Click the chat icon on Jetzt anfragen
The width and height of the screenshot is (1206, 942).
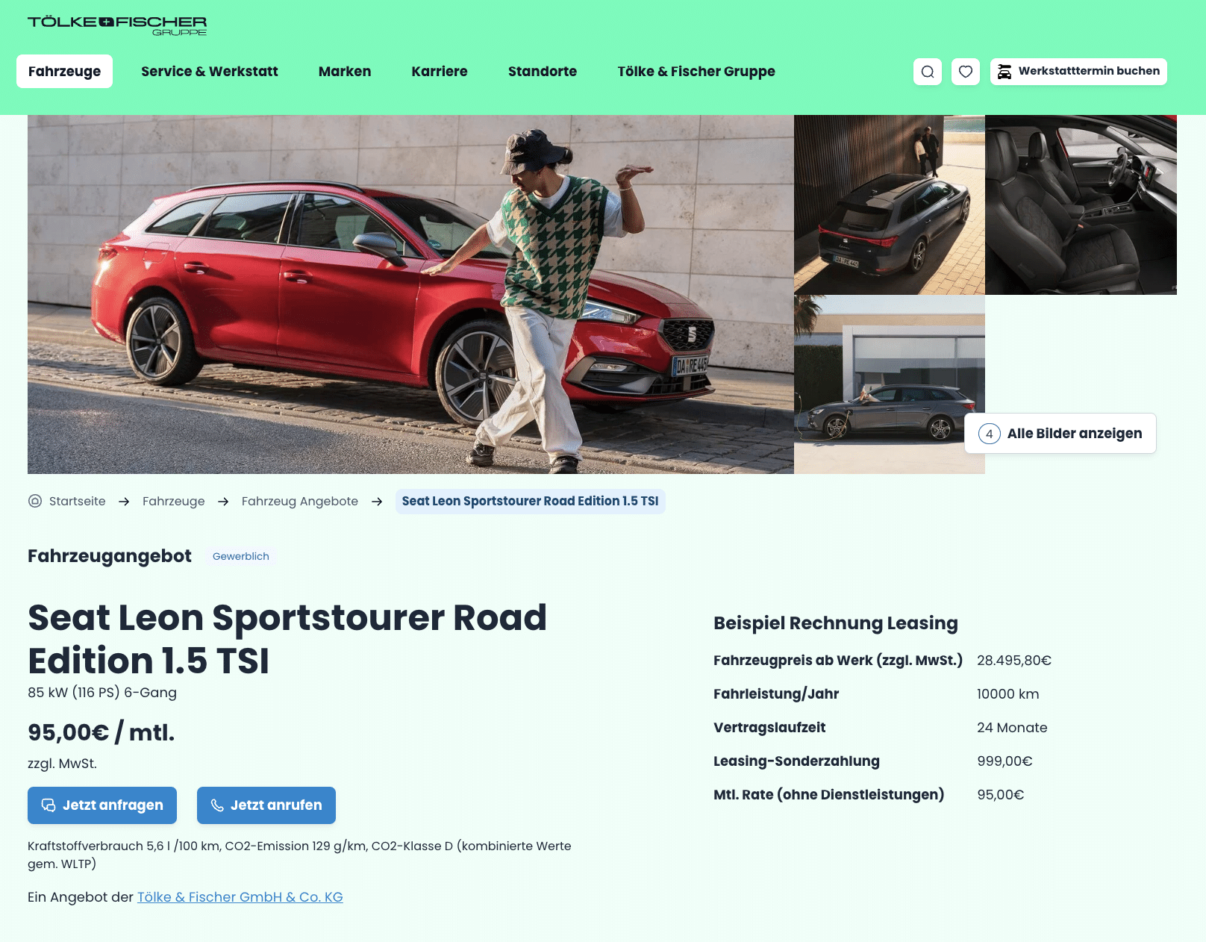[49, 805]
